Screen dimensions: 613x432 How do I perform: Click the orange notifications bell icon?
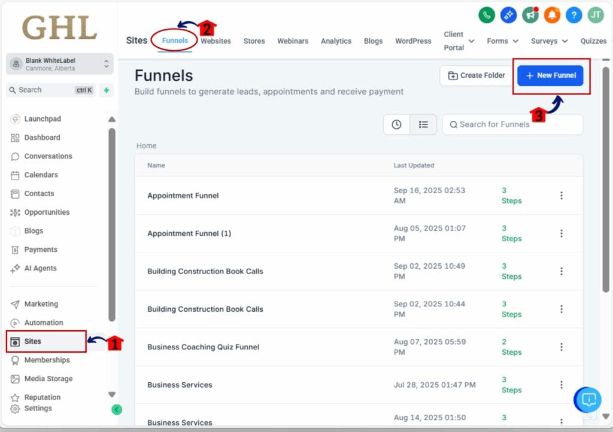pos(552,15)
